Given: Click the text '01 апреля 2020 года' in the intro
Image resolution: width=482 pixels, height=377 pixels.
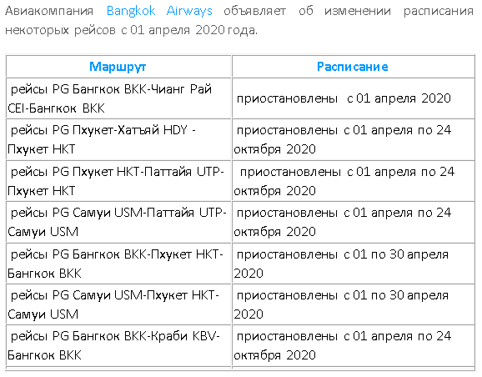Looking at the screenshot, I should point(193,30).
